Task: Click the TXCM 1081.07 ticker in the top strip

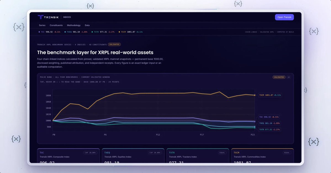Action: coord(131,32)
